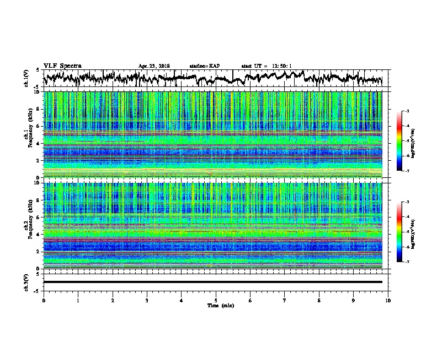Click the "-7" tick on lower colorbar
Viewport: 437px width, 337px height.
407,262
